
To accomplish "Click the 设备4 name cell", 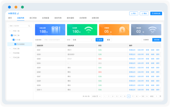I will (x=50, y=63).
